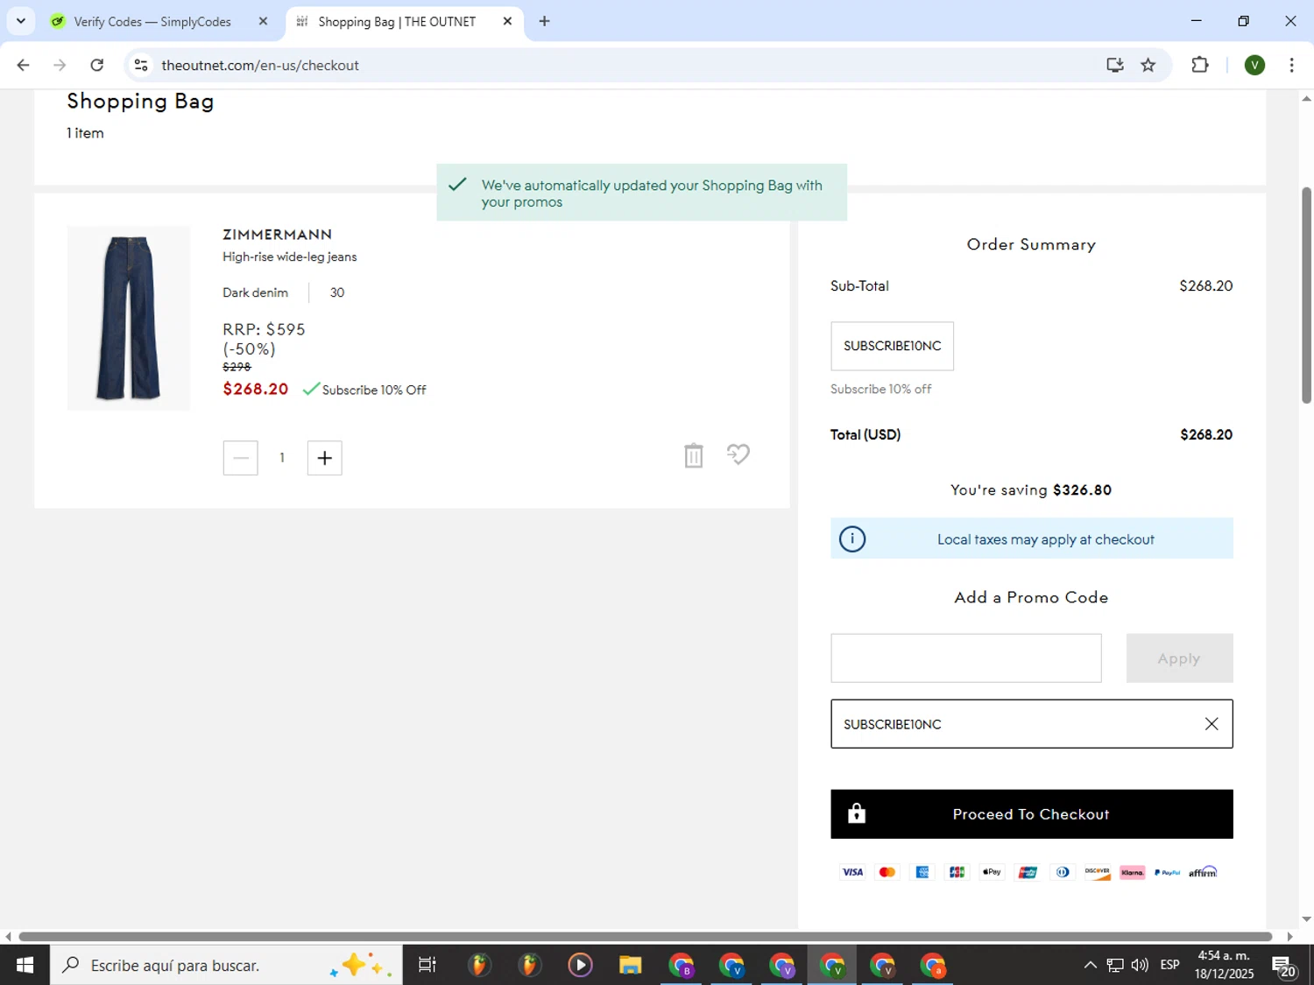This screenshot has height=985, width=1314.
Task: Bookmark this page with the star icon
Action: tap(1148, 65)
